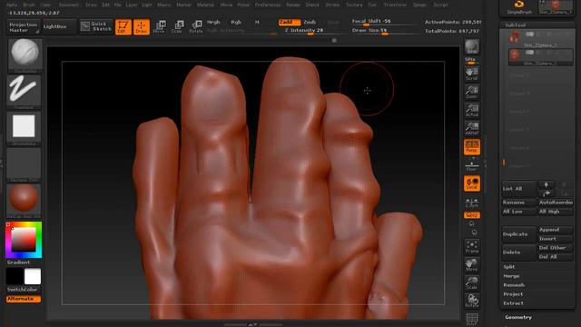Open the Material menu
This screenshot has width=581, height=327.
pos(205,5)
